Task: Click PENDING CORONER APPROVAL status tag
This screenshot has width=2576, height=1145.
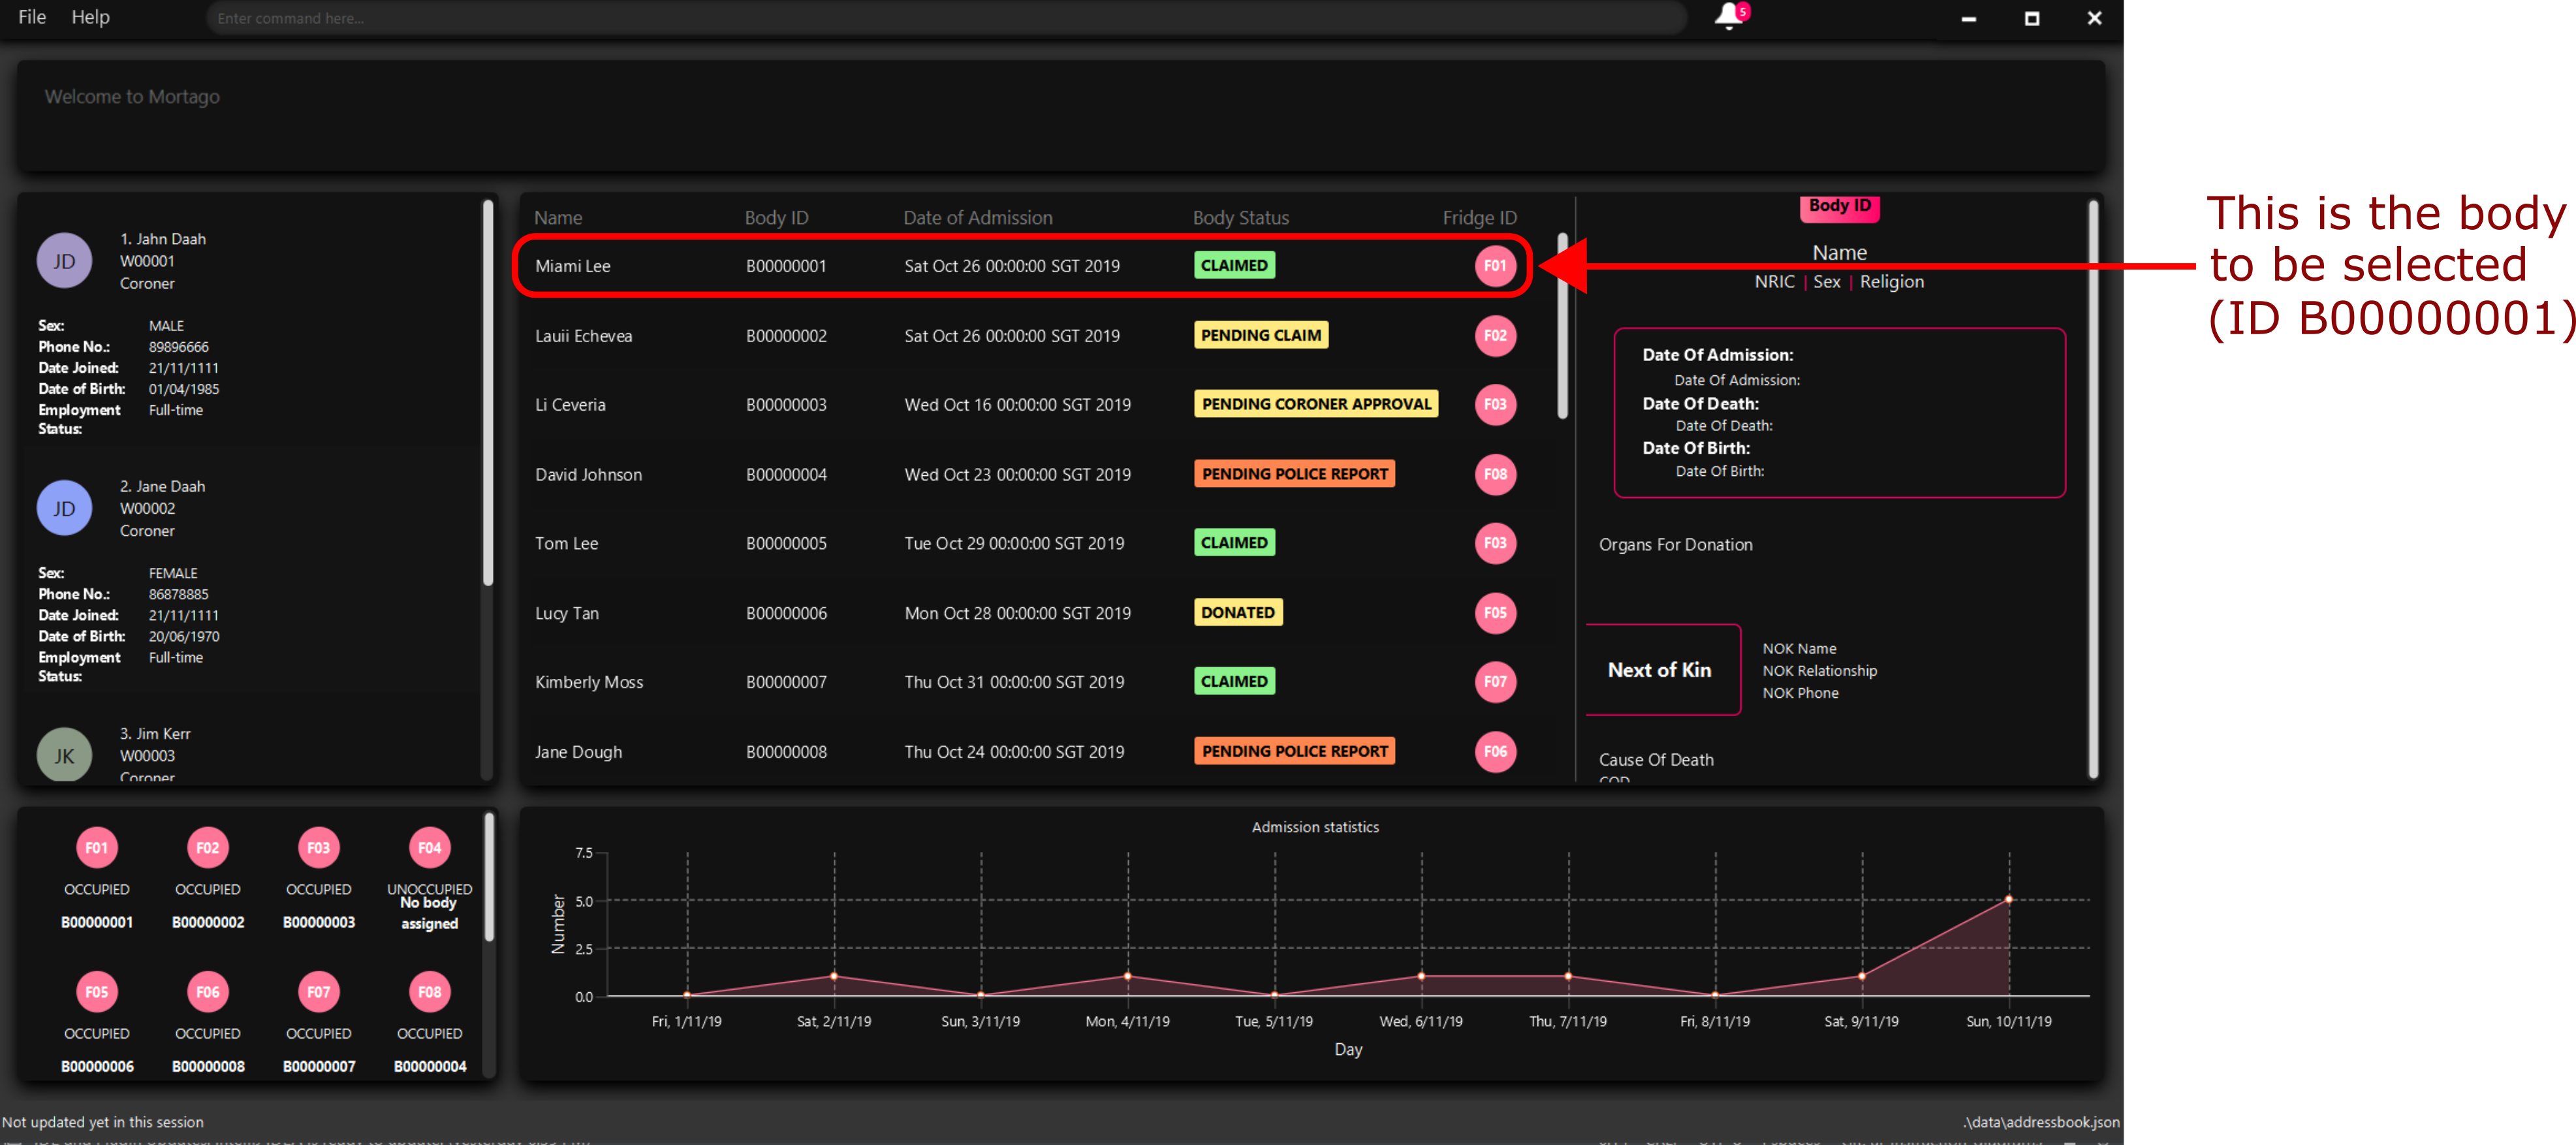Action: click(x=1316, y=404)
